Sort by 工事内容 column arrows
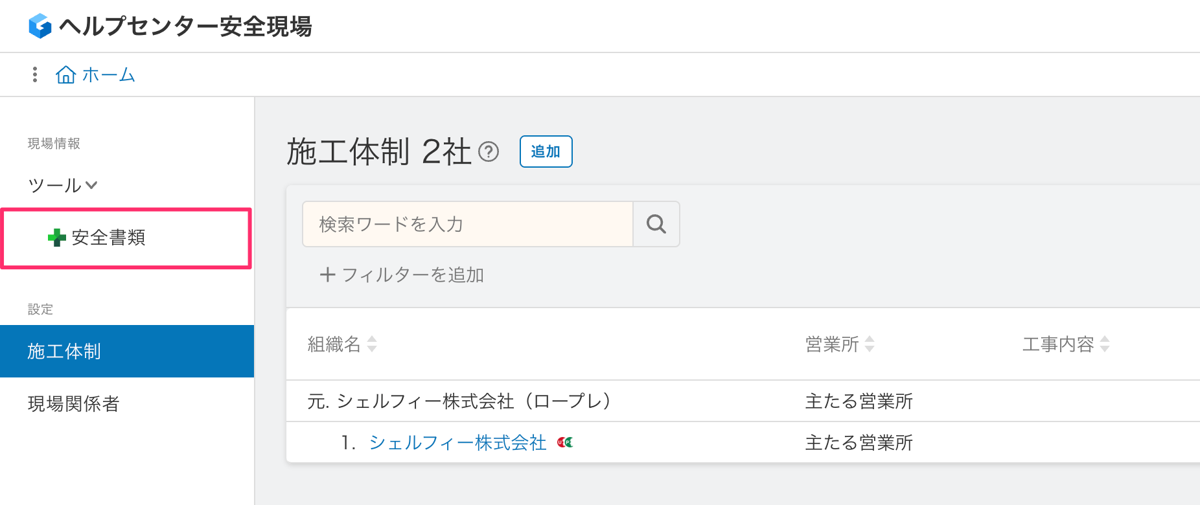The height and width of the screenshot is (505, 1200). click(x=1105, y=344)
